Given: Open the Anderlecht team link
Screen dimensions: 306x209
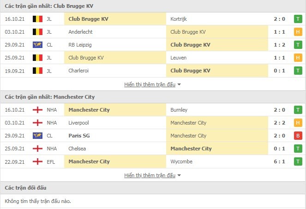Looking at the screenshot, I should tap(80, 32).
